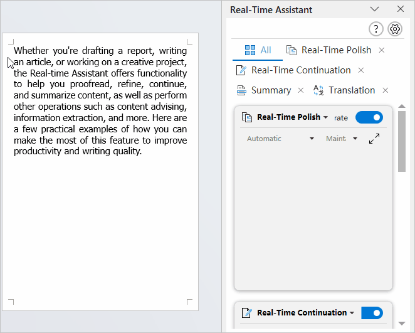Close the Translation tab

pos(386,90)
